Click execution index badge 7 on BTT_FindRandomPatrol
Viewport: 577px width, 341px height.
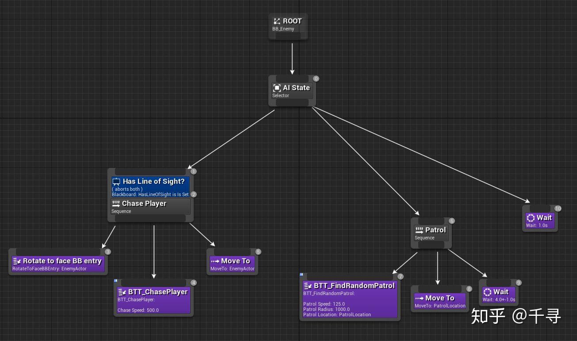pyautogui.click(x=401, y=277)
